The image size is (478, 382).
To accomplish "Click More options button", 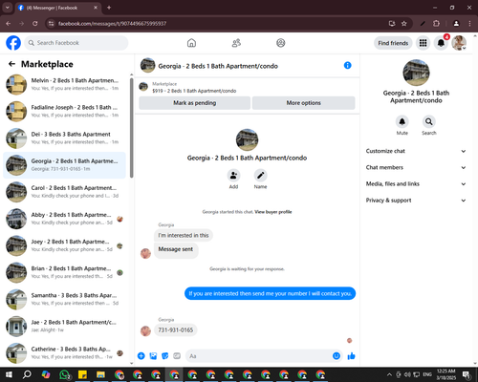I will pos(303,103).
